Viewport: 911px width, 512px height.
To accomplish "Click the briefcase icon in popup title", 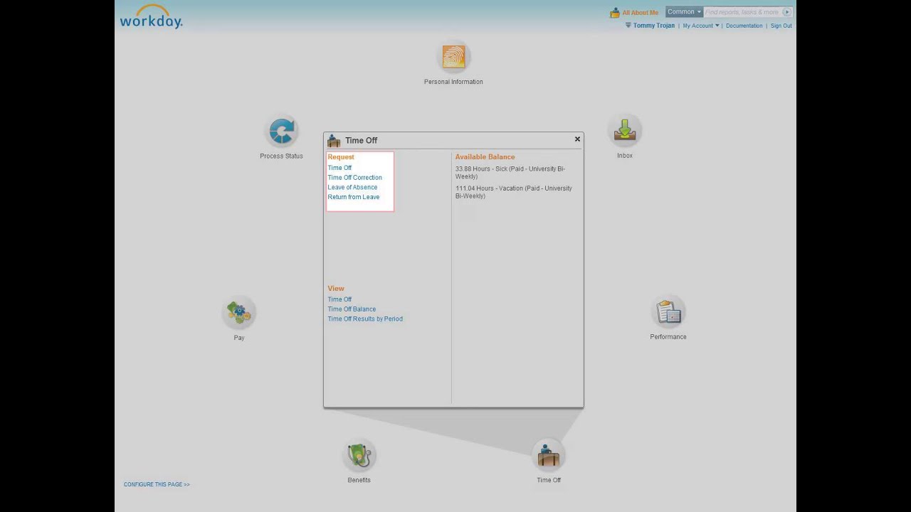I will click(334, 141).
